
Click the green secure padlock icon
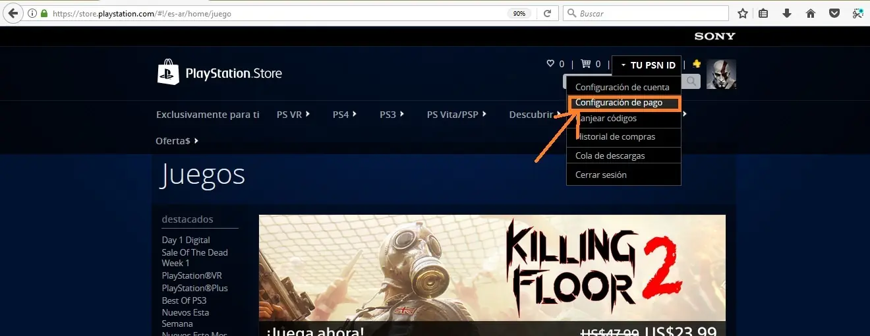tap(44, 13)
